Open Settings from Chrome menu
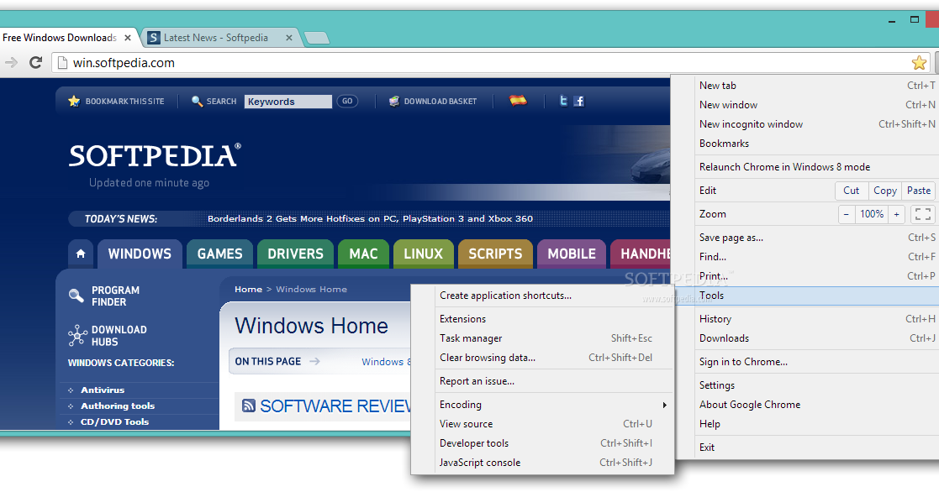The image size is (939, 492). click(x=807, y=385)
